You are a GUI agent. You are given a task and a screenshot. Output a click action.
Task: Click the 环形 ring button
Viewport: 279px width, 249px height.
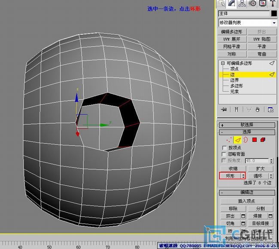tap(230, 176)
